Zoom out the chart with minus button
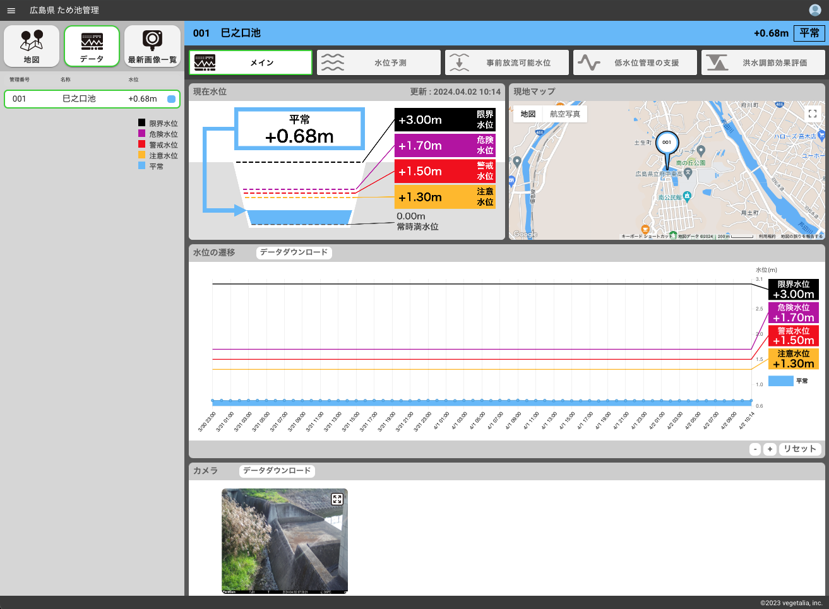This screenshot has width=829, height=609. pos(755,449)
